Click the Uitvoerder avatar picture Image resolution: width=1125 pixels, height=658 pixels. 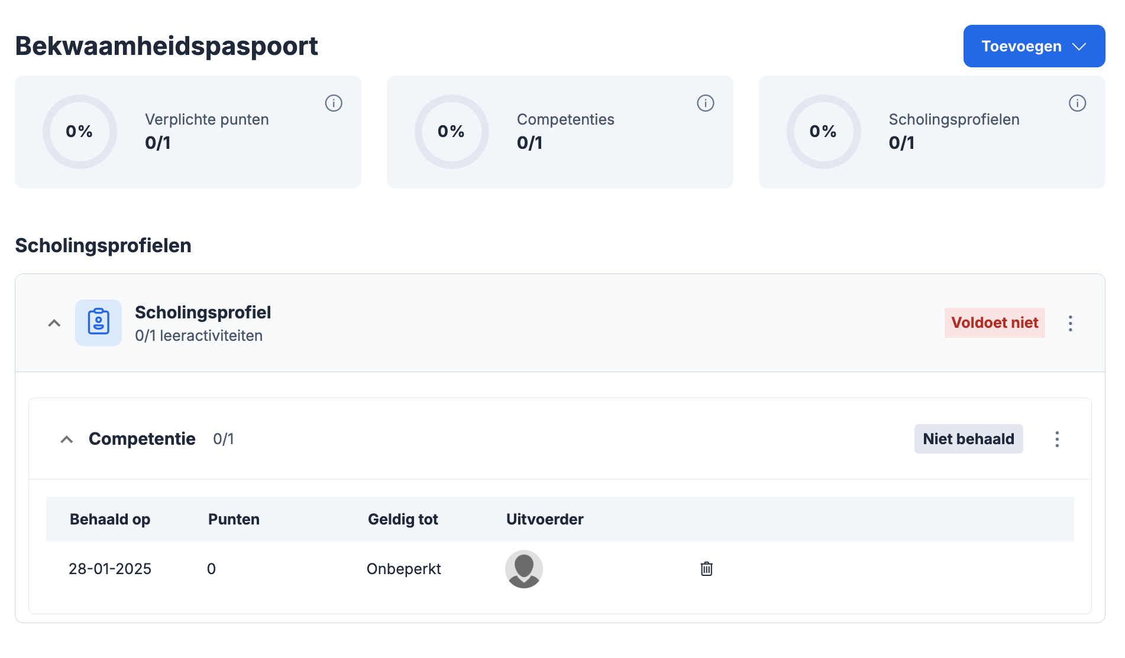click(523, 569)
